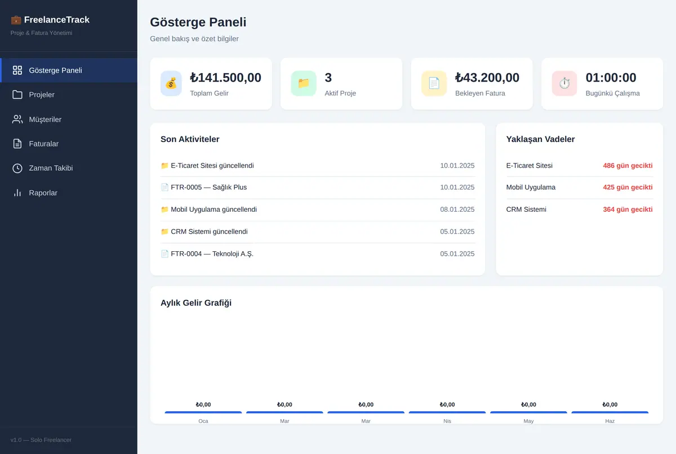The width and height of the screenshot is (676, 454).
Task: Select the "425 gün gecikti" overdue label
Action: 628,188
